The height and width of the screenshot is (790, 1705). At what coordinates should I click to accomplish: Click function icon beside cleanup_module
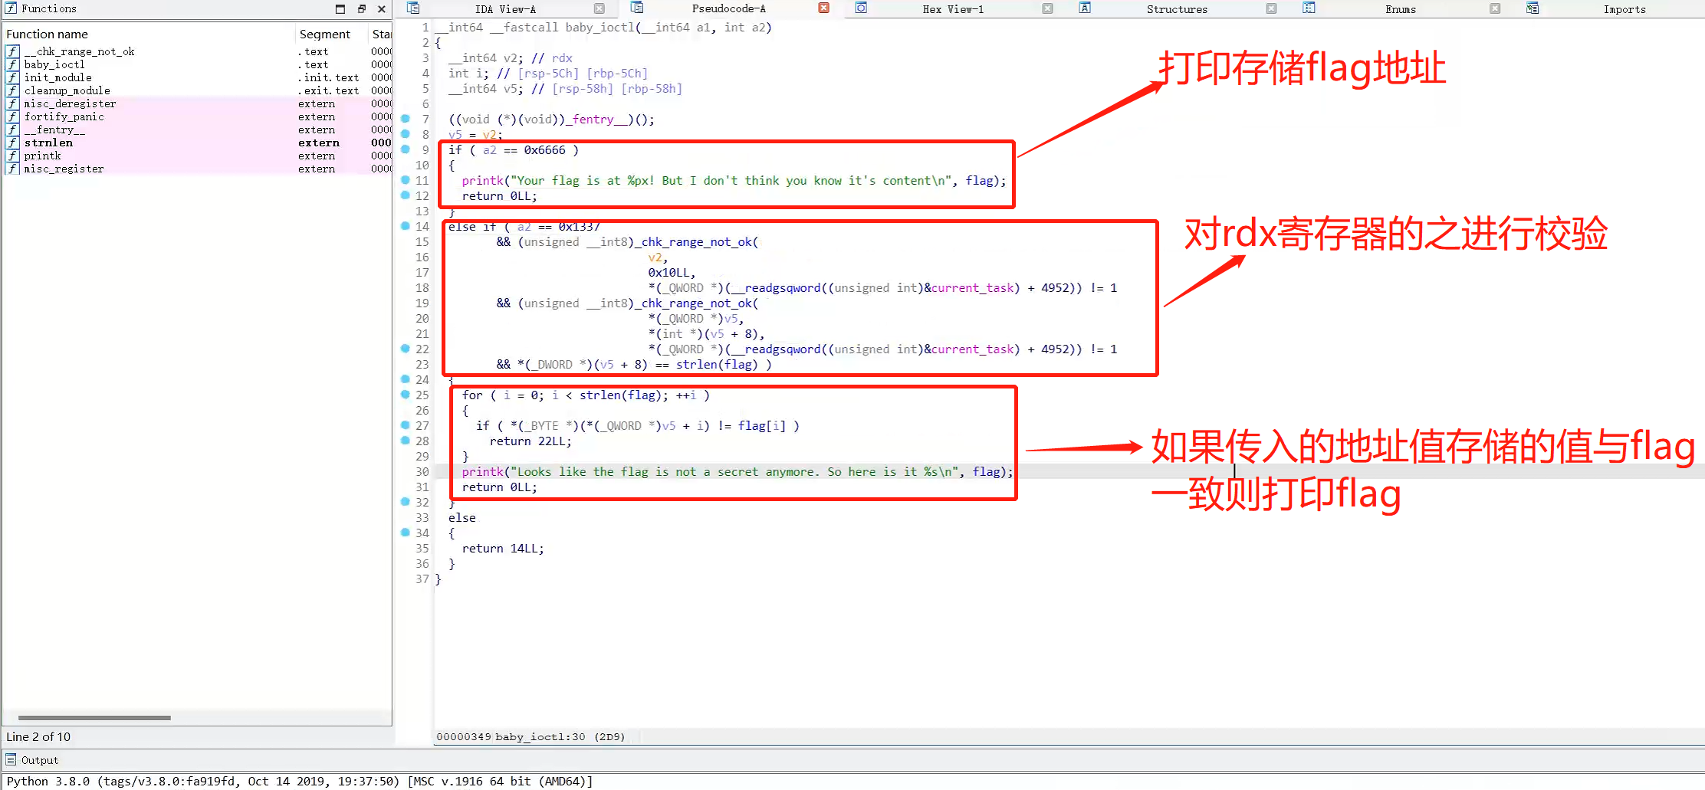point(12,90)
